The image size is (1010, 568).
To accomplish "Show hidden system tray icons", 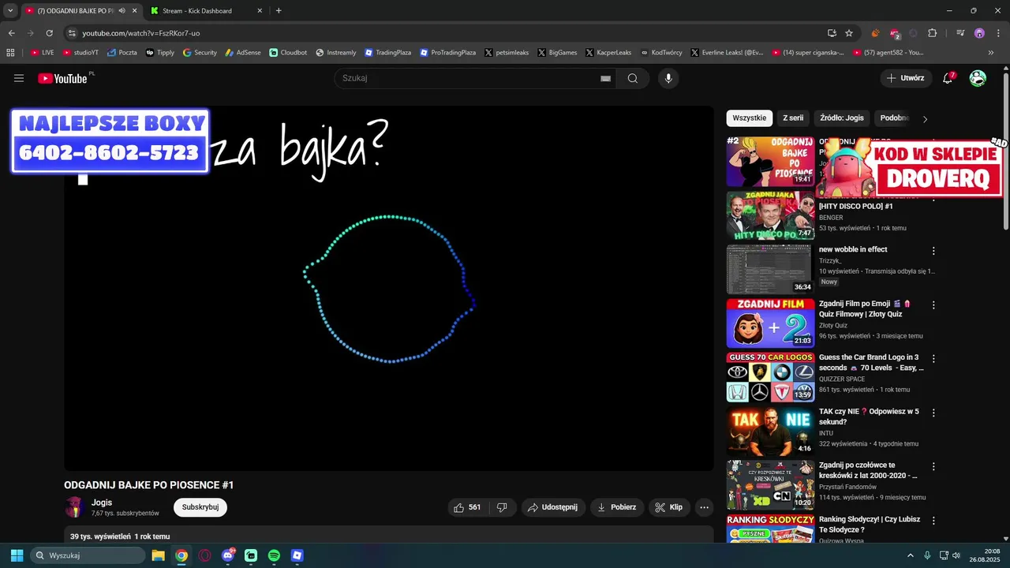I will (910, 555).
